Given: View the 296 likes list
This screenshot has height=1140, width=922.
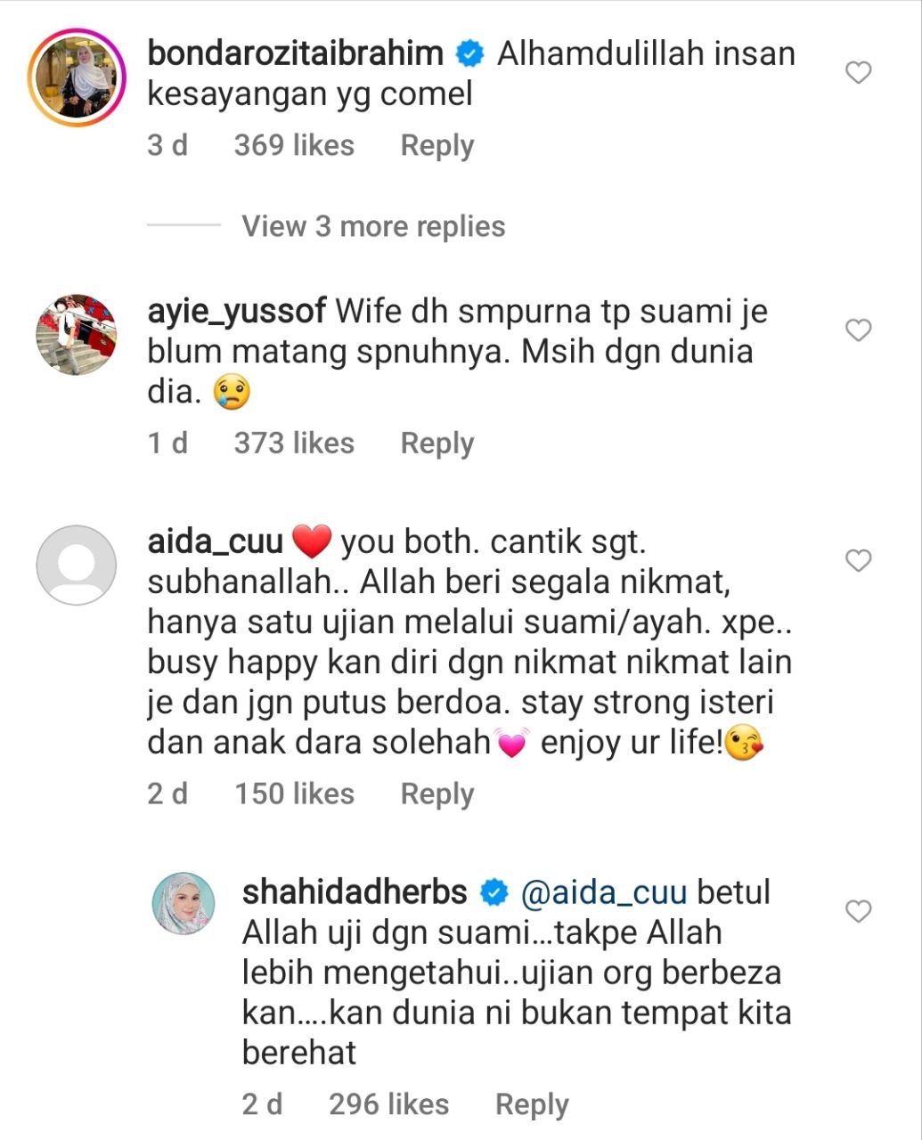Looking at the screenshot, I should (388, 1105).
